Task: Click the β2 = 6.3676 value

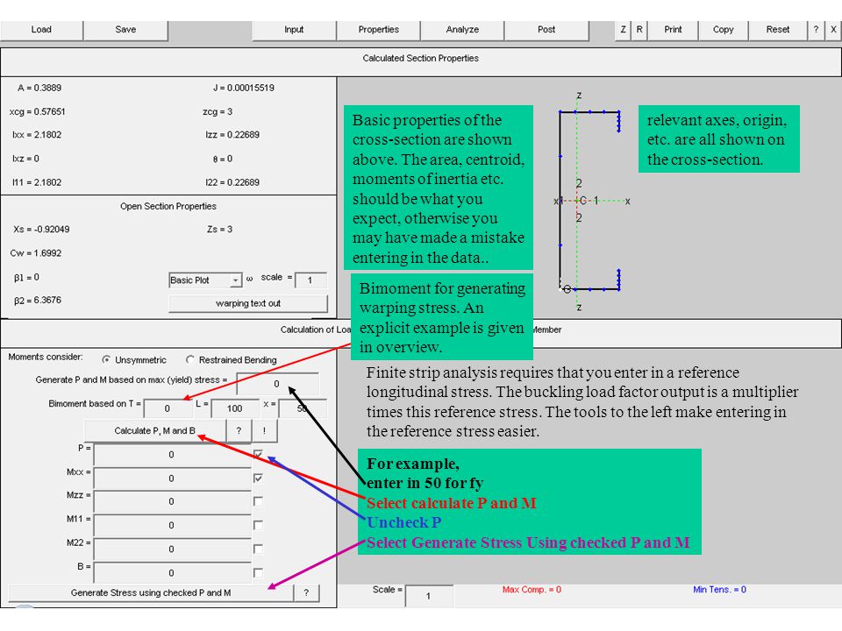Action: 38,301
